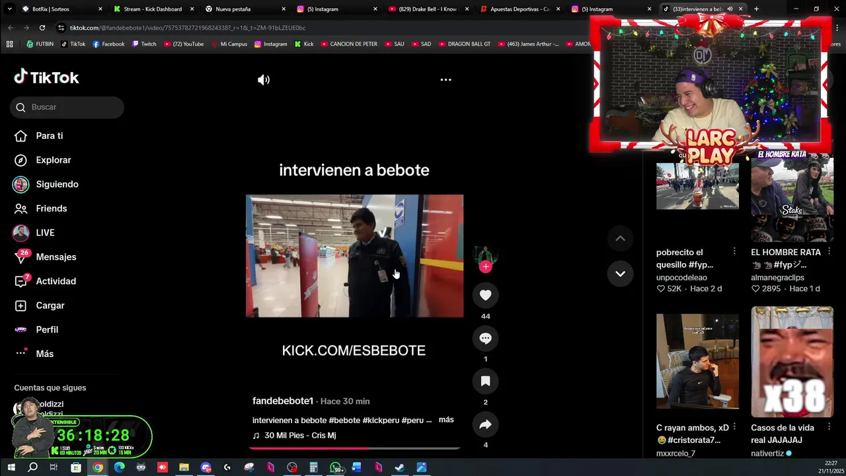
Task: Open Mensajes inbox
Action: tap(45, 257)
